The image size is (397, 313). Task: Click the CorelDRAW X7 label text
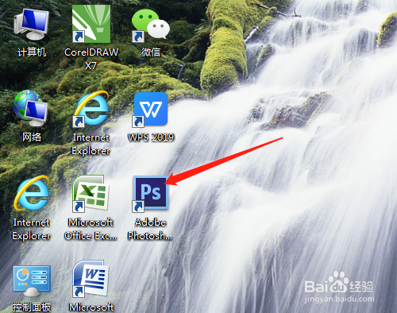coord(91,59)
